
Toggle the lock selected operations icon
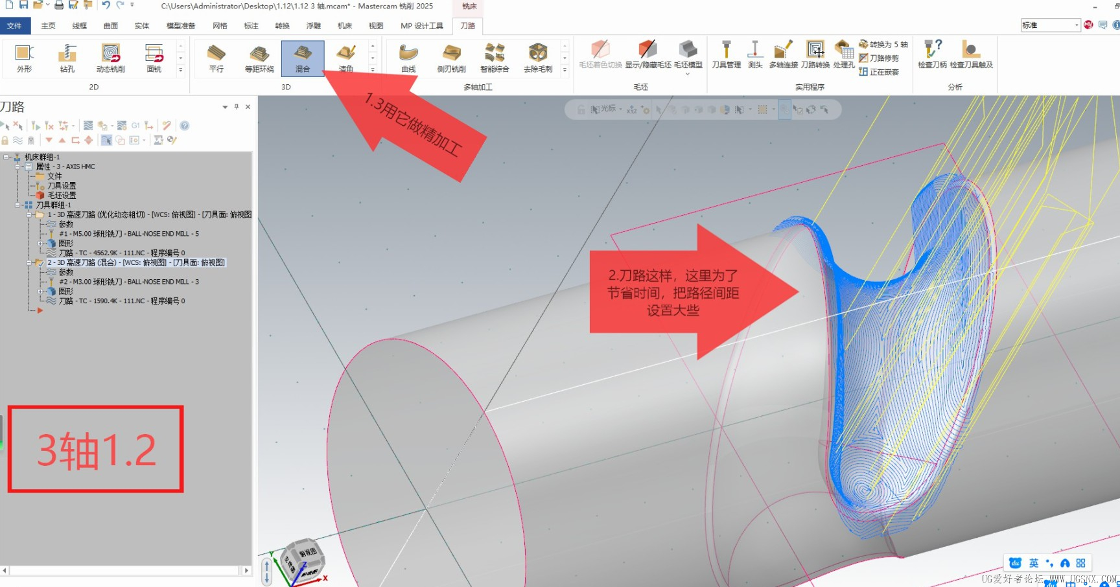pyautogui.click(x=5, y=140)
